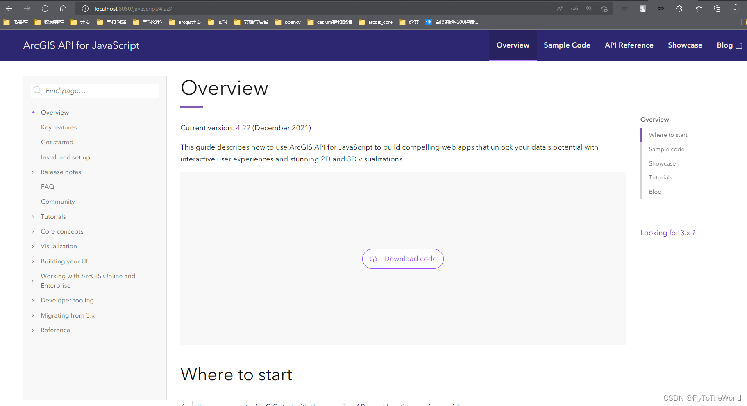
Task: Open the downloads panel
Action: pyautogui.click(x=735, y=9)
